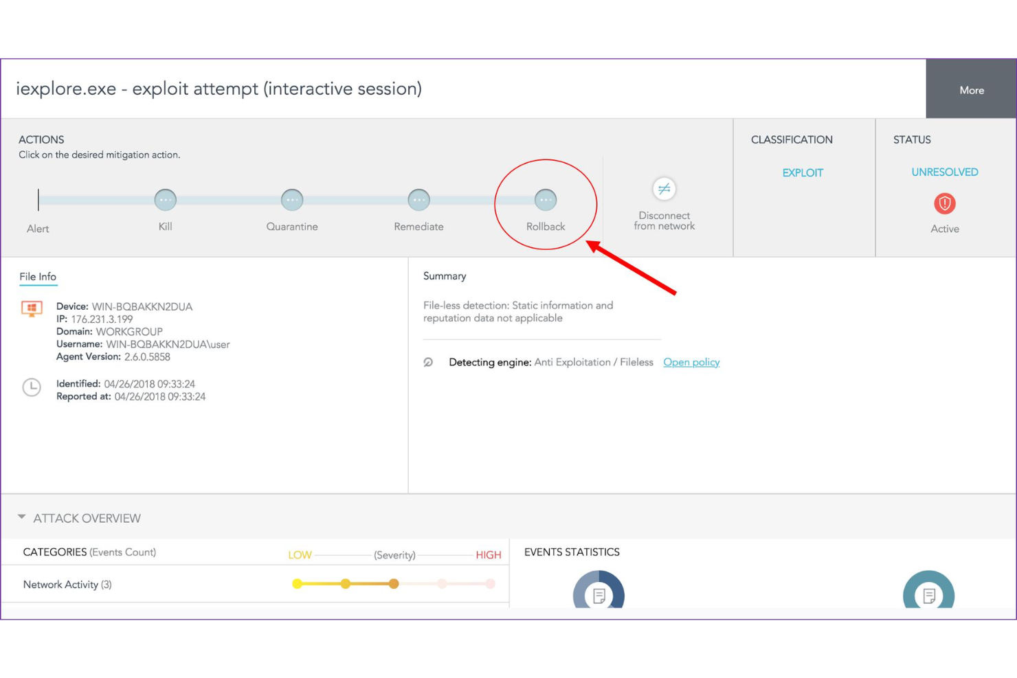Select the Alert marker on the actions timeline
The width and height of the screenshot is (1017, 678).
(38, 200)
